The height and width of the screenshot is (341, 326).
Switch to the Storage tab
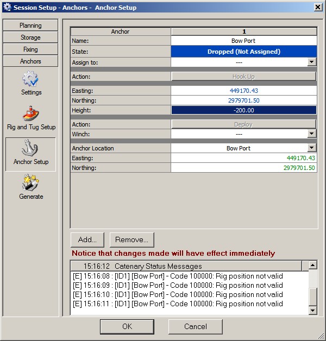click(x=30, y=37)
